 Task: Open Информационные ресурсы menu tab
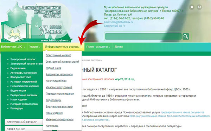[64, 47]
